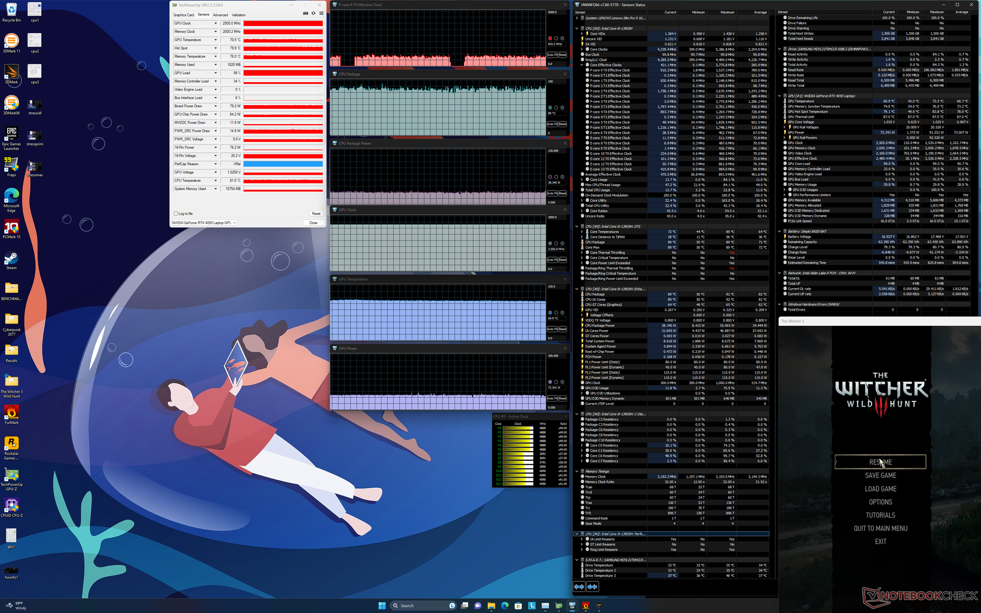This screenshot has height=613, width=981.
Task: Open the GPU-Z hamburger menu
Action: tap(321, 14)
